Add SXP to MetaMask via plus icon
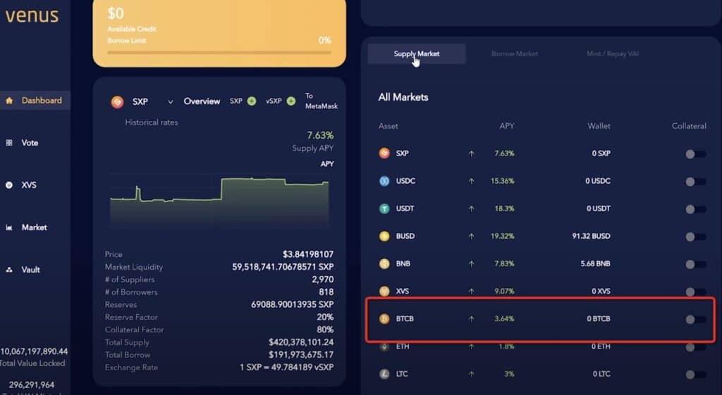The height and width of the screenshot is (395, 722). 252,101
